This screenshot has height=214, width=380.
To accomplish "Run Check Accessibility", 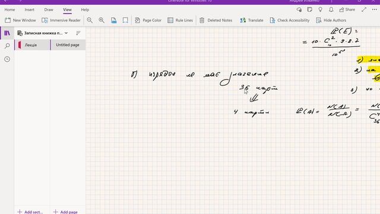I will [x=290, y=20].
